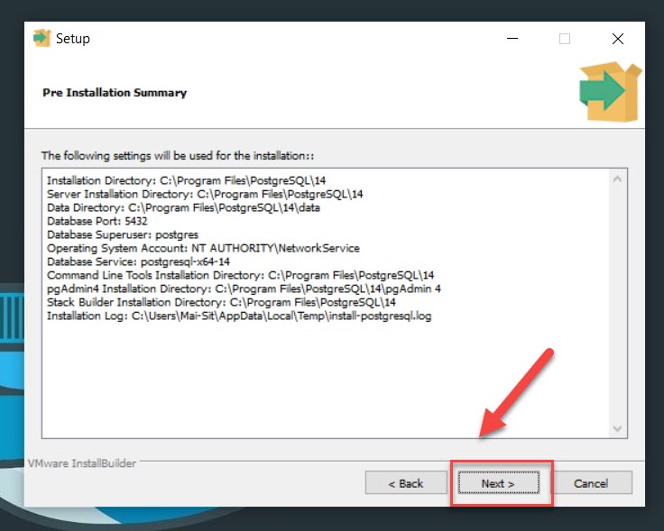The image size is (664, 531).
Task: Click the disabled maximize button
Action: pyautogui.click(x=565, y=39)
